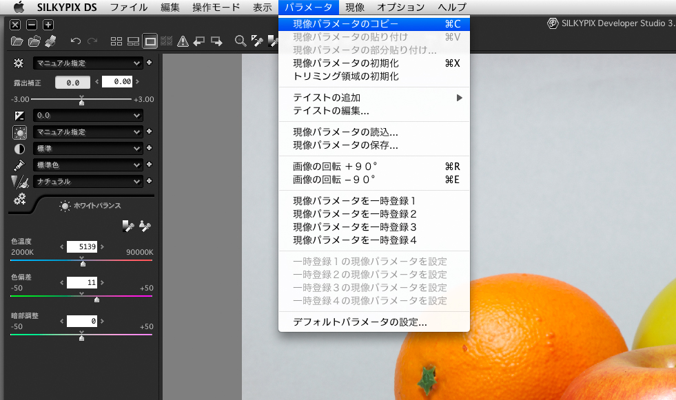
Task: Activate the loupe magnifier tool
Action: (240, 41)
